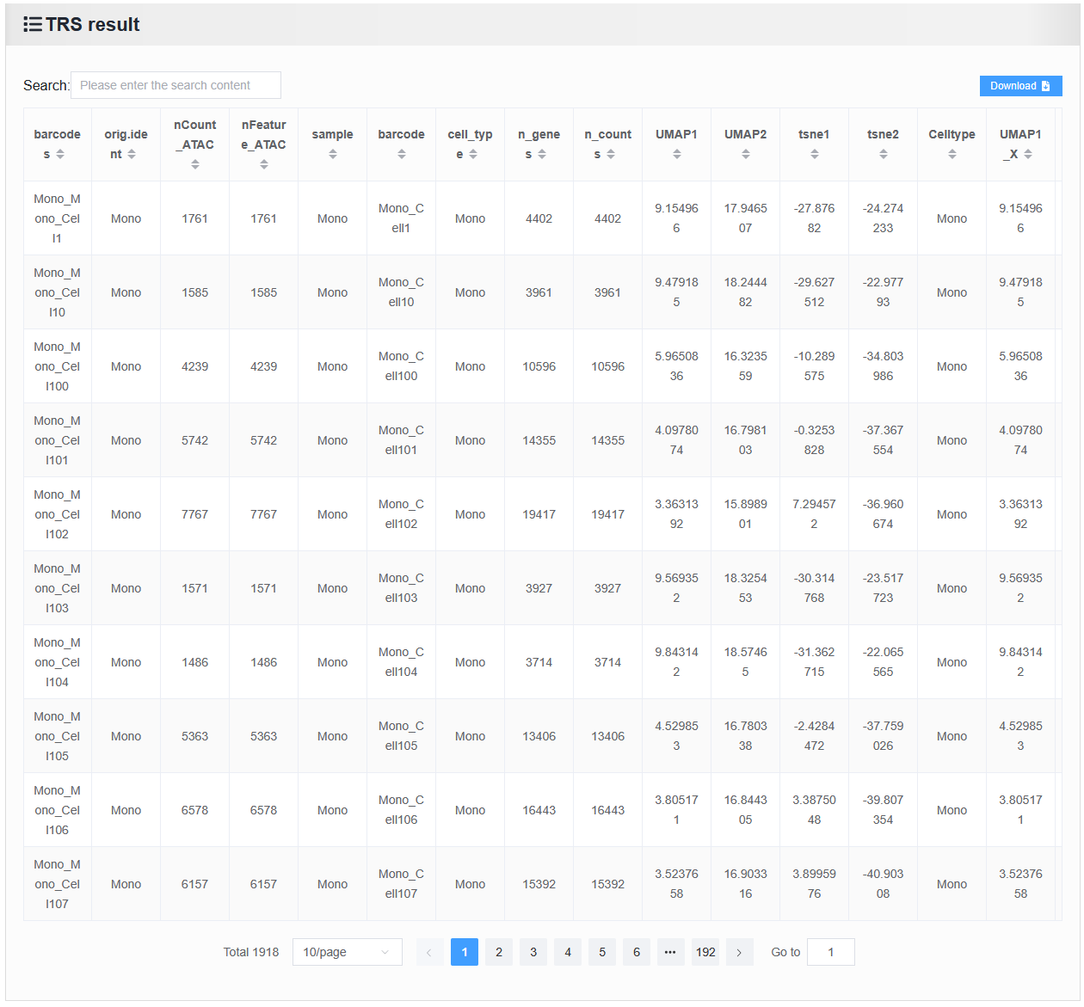Sort by n_counts column arrows
The height and width of the screenshot is (1007, 1084).
point(611,154)
